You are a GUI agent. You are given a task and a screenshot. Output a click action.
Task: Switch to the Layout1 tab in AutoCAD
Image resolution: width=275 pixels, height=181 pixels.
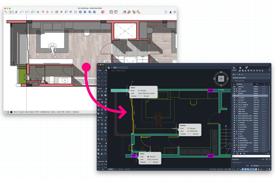(120, 169)
